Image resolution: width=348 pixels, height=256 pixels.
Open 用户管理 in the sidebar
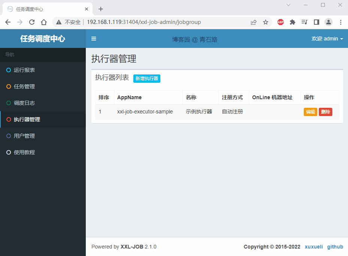[x=43, y=136]
